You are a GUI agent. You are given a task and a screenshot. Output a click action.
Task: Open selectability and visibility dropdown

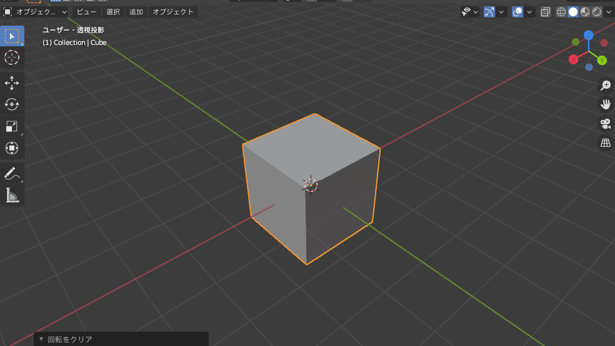[470, 12]
